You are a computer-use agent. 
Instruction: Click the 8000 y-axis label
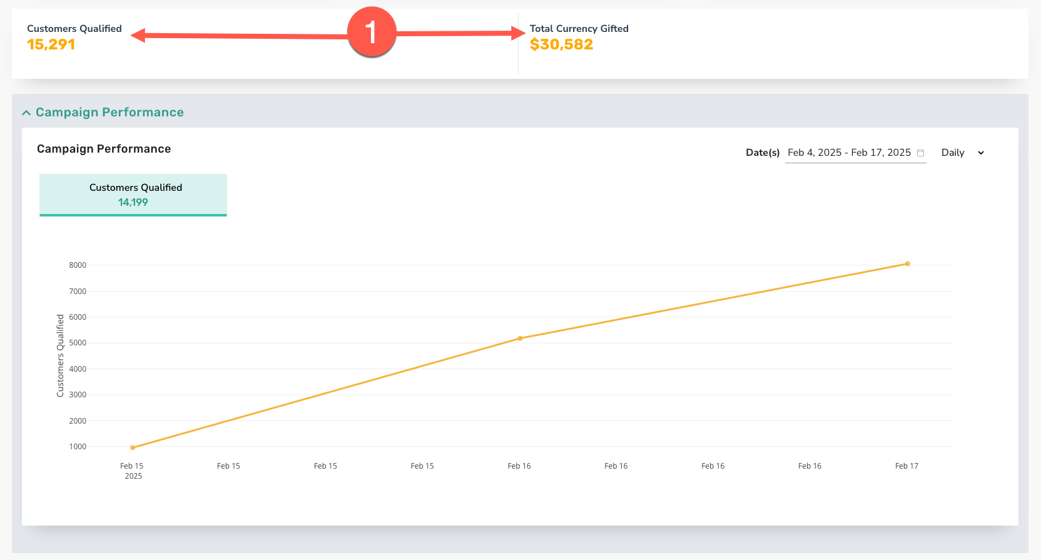click(78, 265)
